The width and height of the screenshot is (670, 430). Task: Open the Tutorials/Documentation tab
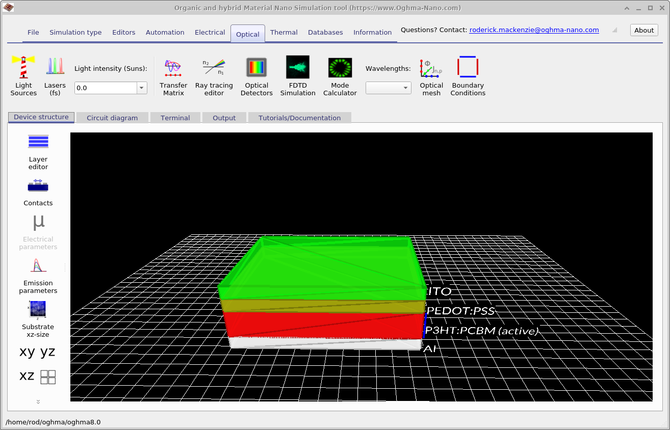(299, 118)
